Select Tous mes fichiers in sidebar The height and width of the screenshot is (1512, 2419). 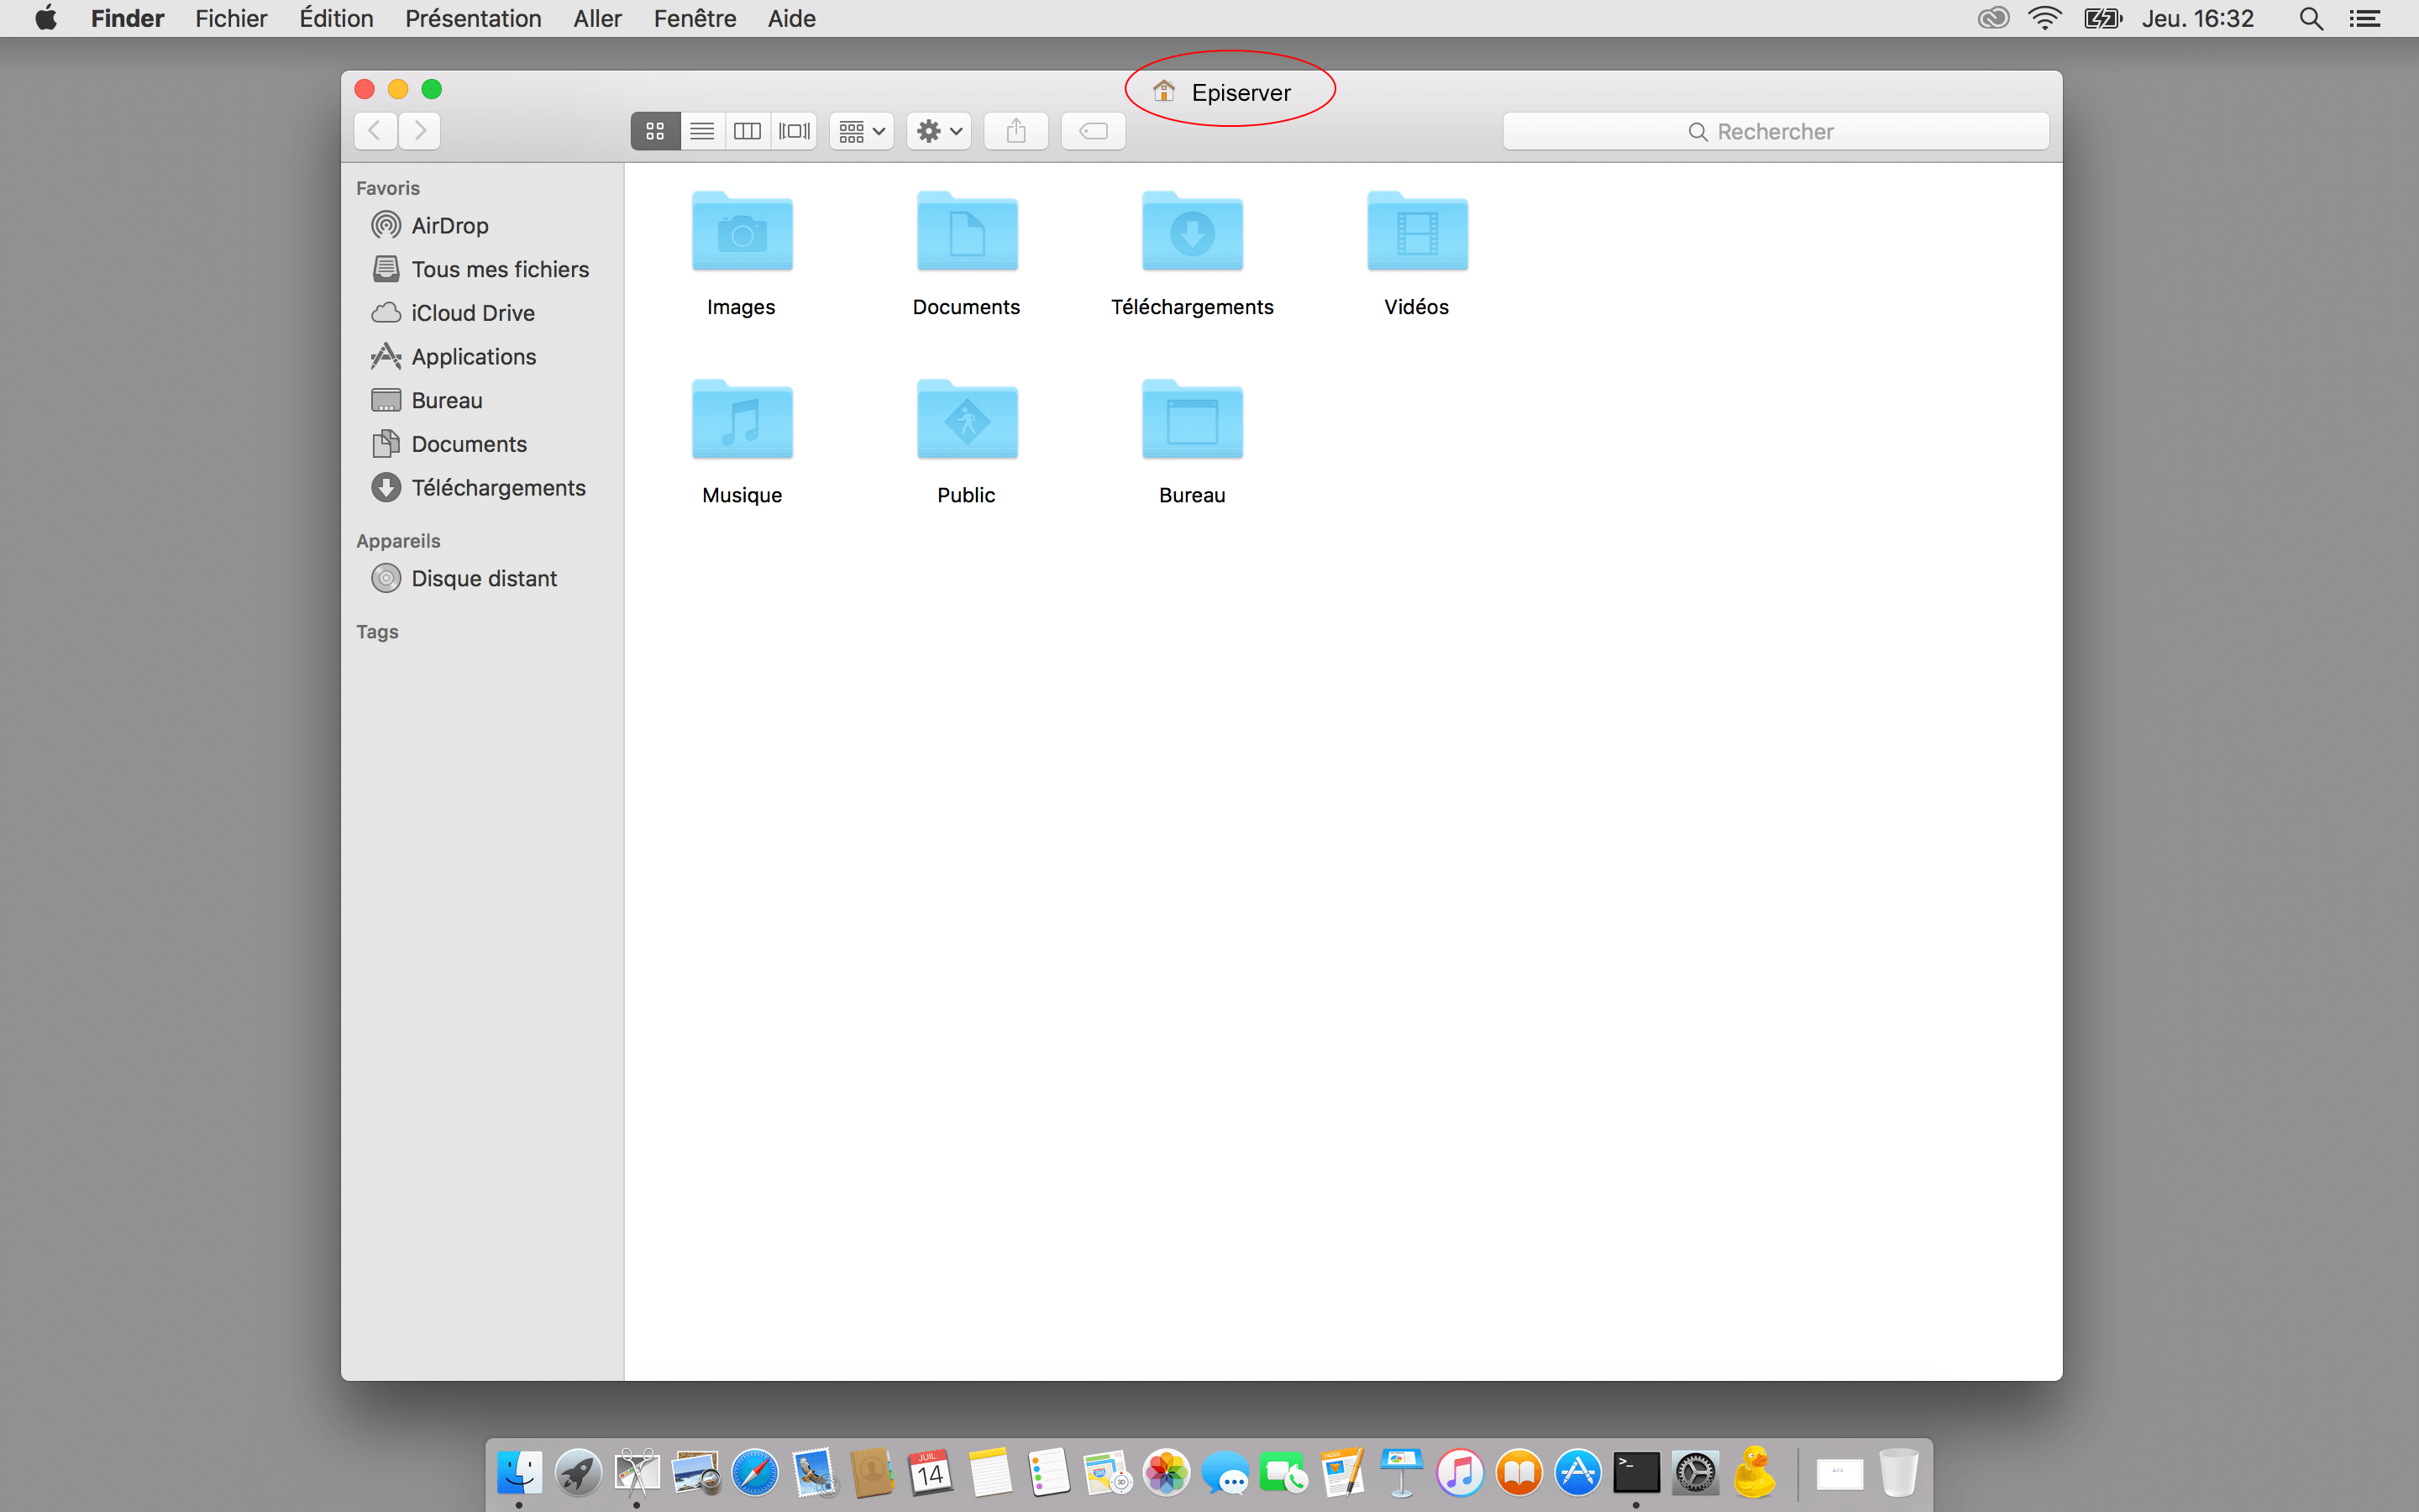click(x=480, y=269)
